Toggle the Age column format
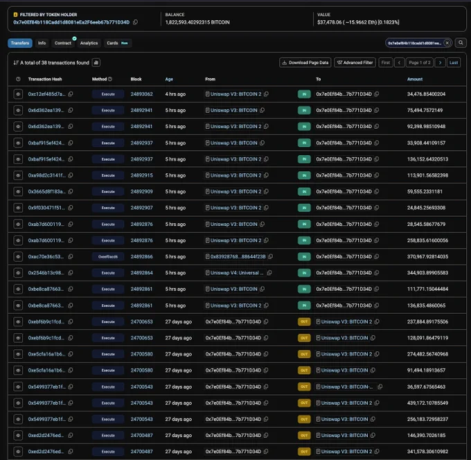The image size is (471, 460). coord(169,79)
